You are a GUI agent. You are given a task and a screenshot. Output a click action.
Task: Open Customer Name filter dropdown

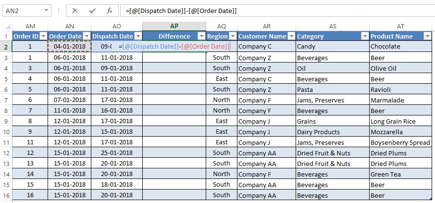pyautogui.click(x=291, y=37)
